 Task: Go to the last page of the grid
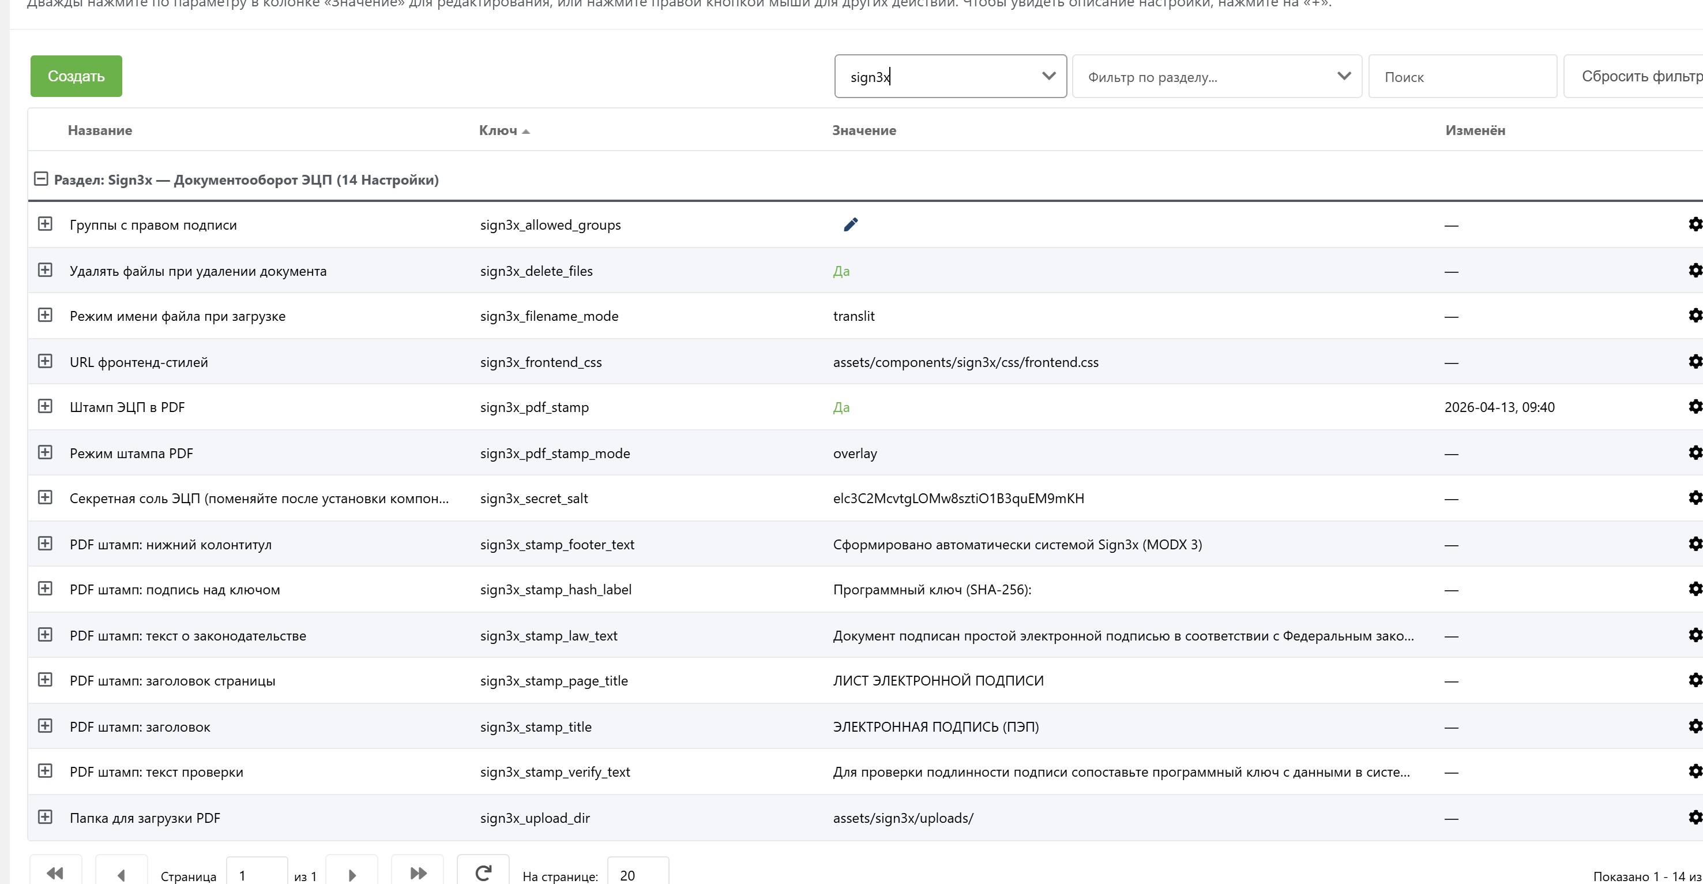pyautogui.click(x=418, y=874)
